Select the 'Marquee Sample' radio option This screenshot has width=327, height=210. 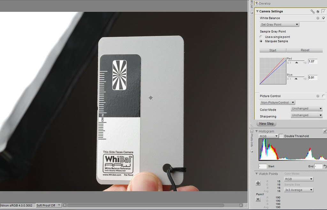coord(261,41)
